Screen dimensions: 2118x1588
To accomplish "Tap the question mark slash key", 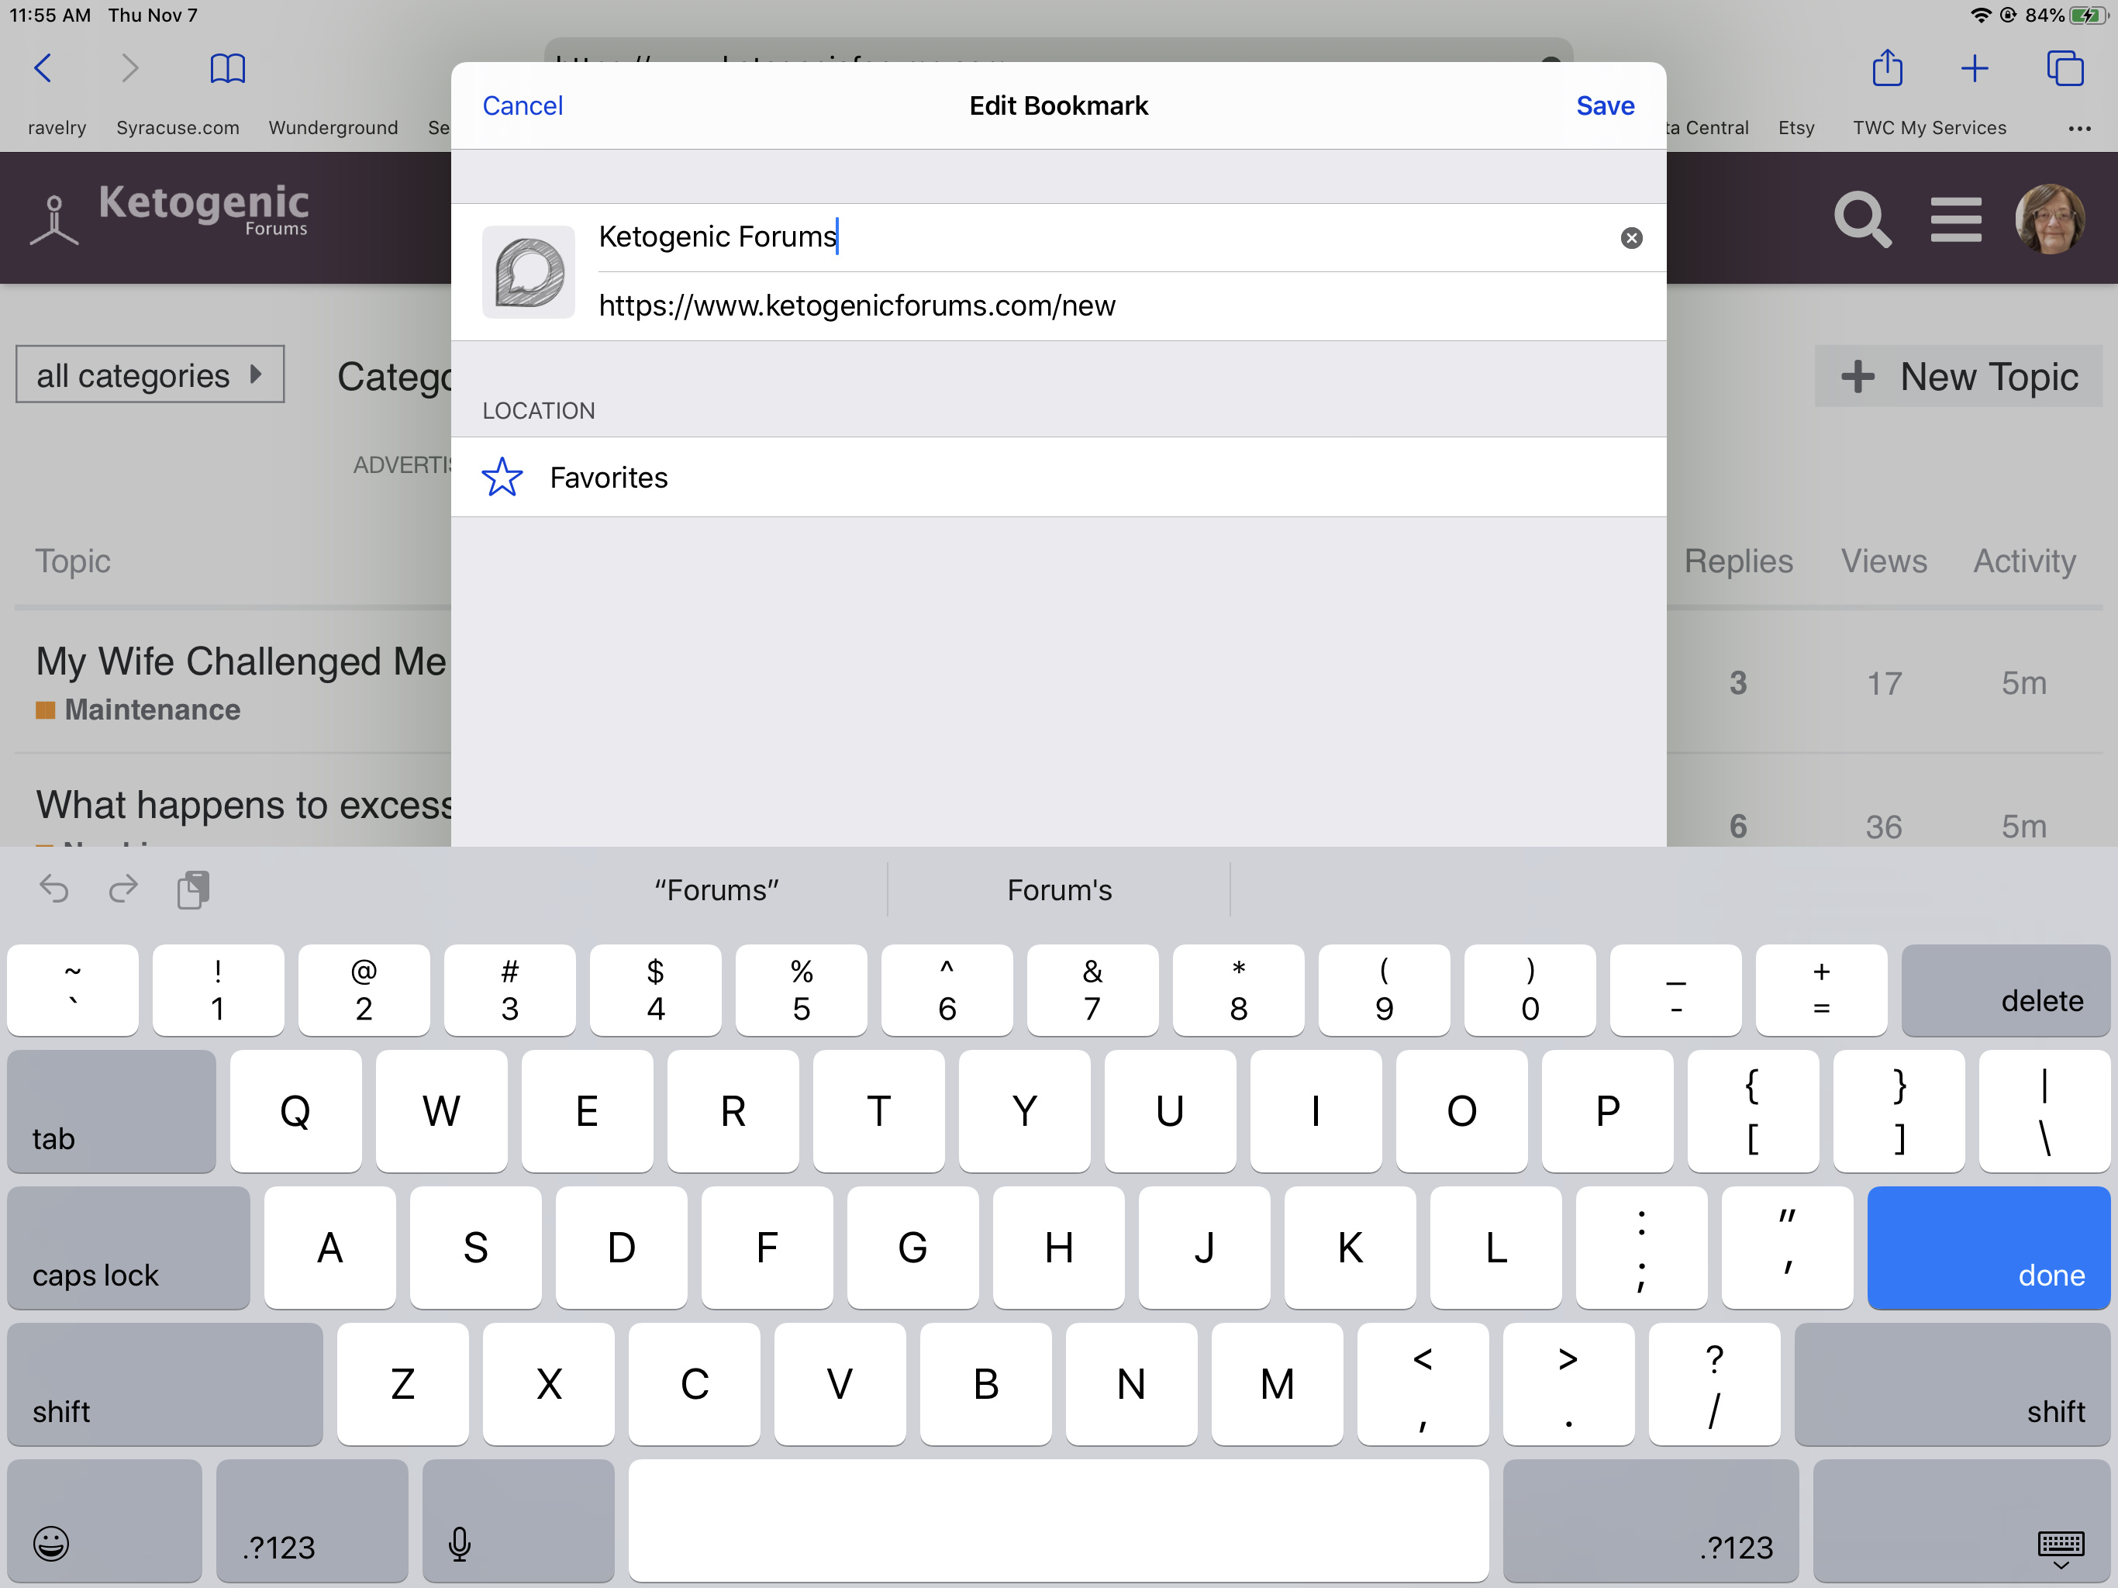I will pos(1714,1384).
